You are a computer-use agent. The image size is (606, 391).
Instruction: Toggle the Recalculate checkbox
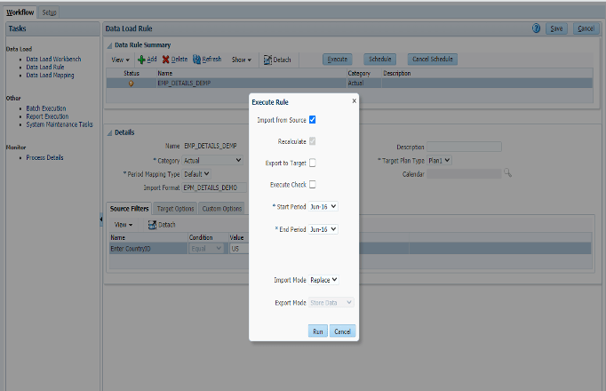coord(312,141)
